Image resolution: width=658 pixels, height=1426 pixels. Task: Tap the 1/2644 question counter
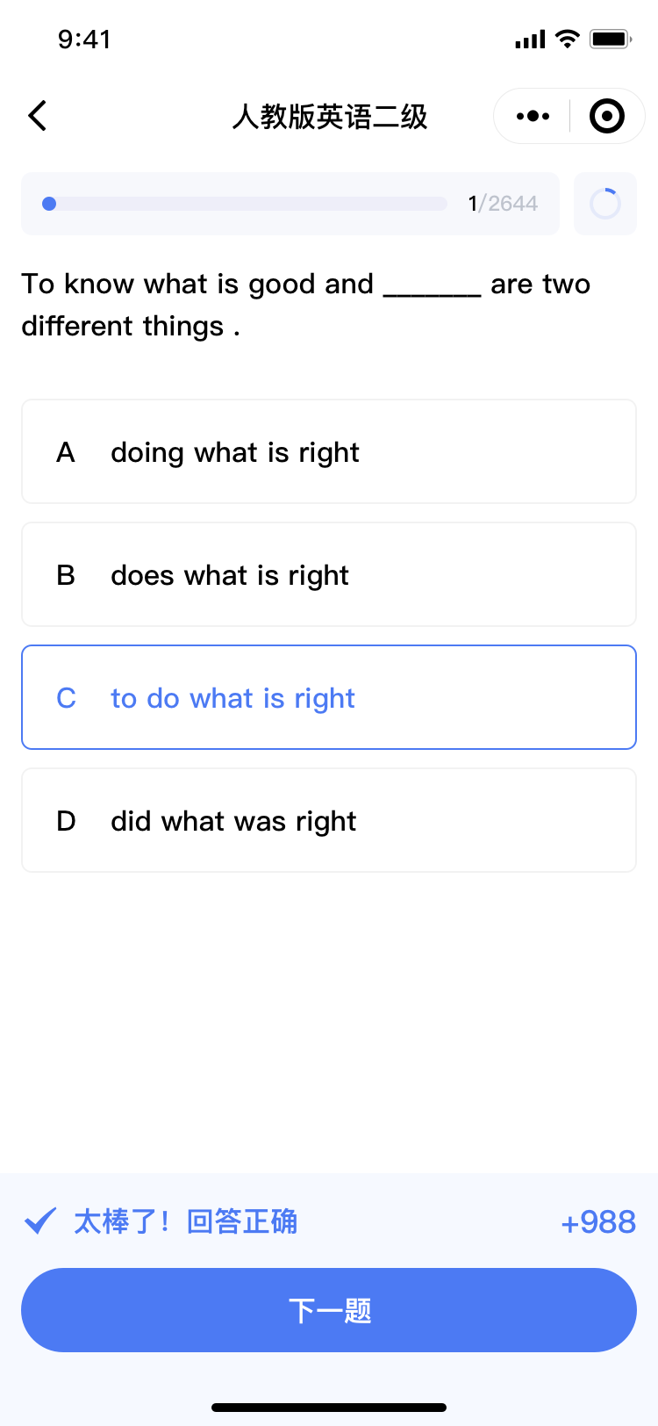pos(503,204)
